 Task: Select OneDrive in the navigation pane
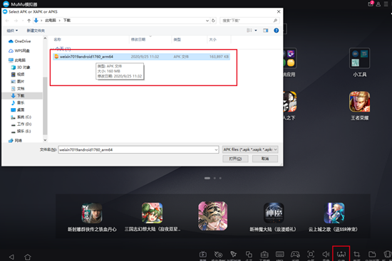20,41
